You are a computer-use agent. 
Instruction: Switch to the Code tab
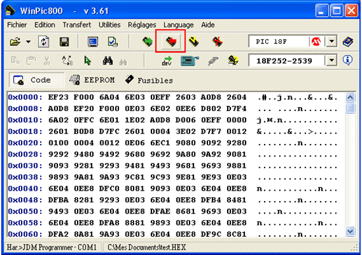[37, 80]
